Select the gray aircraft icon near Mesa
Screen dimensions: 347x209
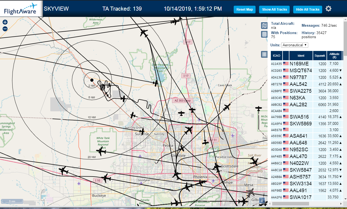click(251, 193)
